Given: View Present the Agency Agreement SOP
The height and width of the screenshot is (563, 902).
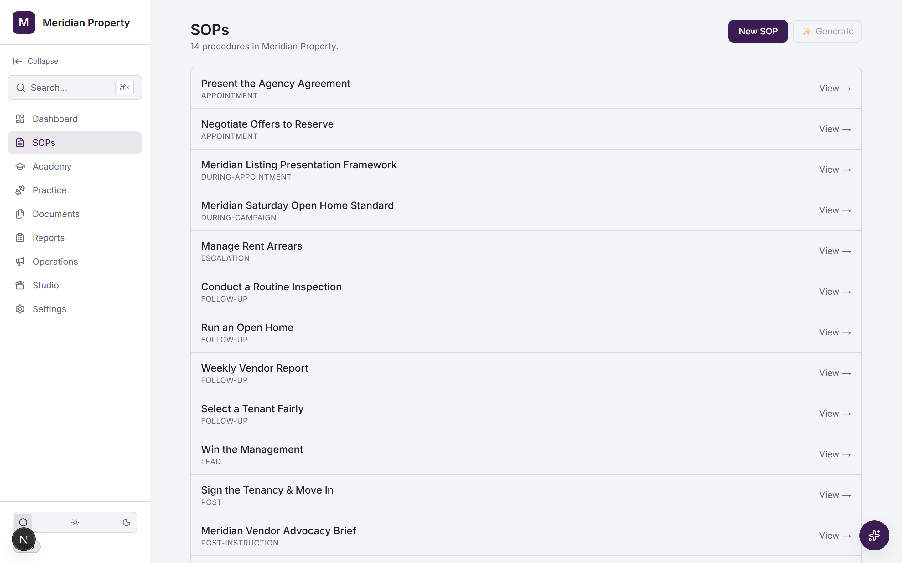Looking at the screenshot, I should (835, 88).
